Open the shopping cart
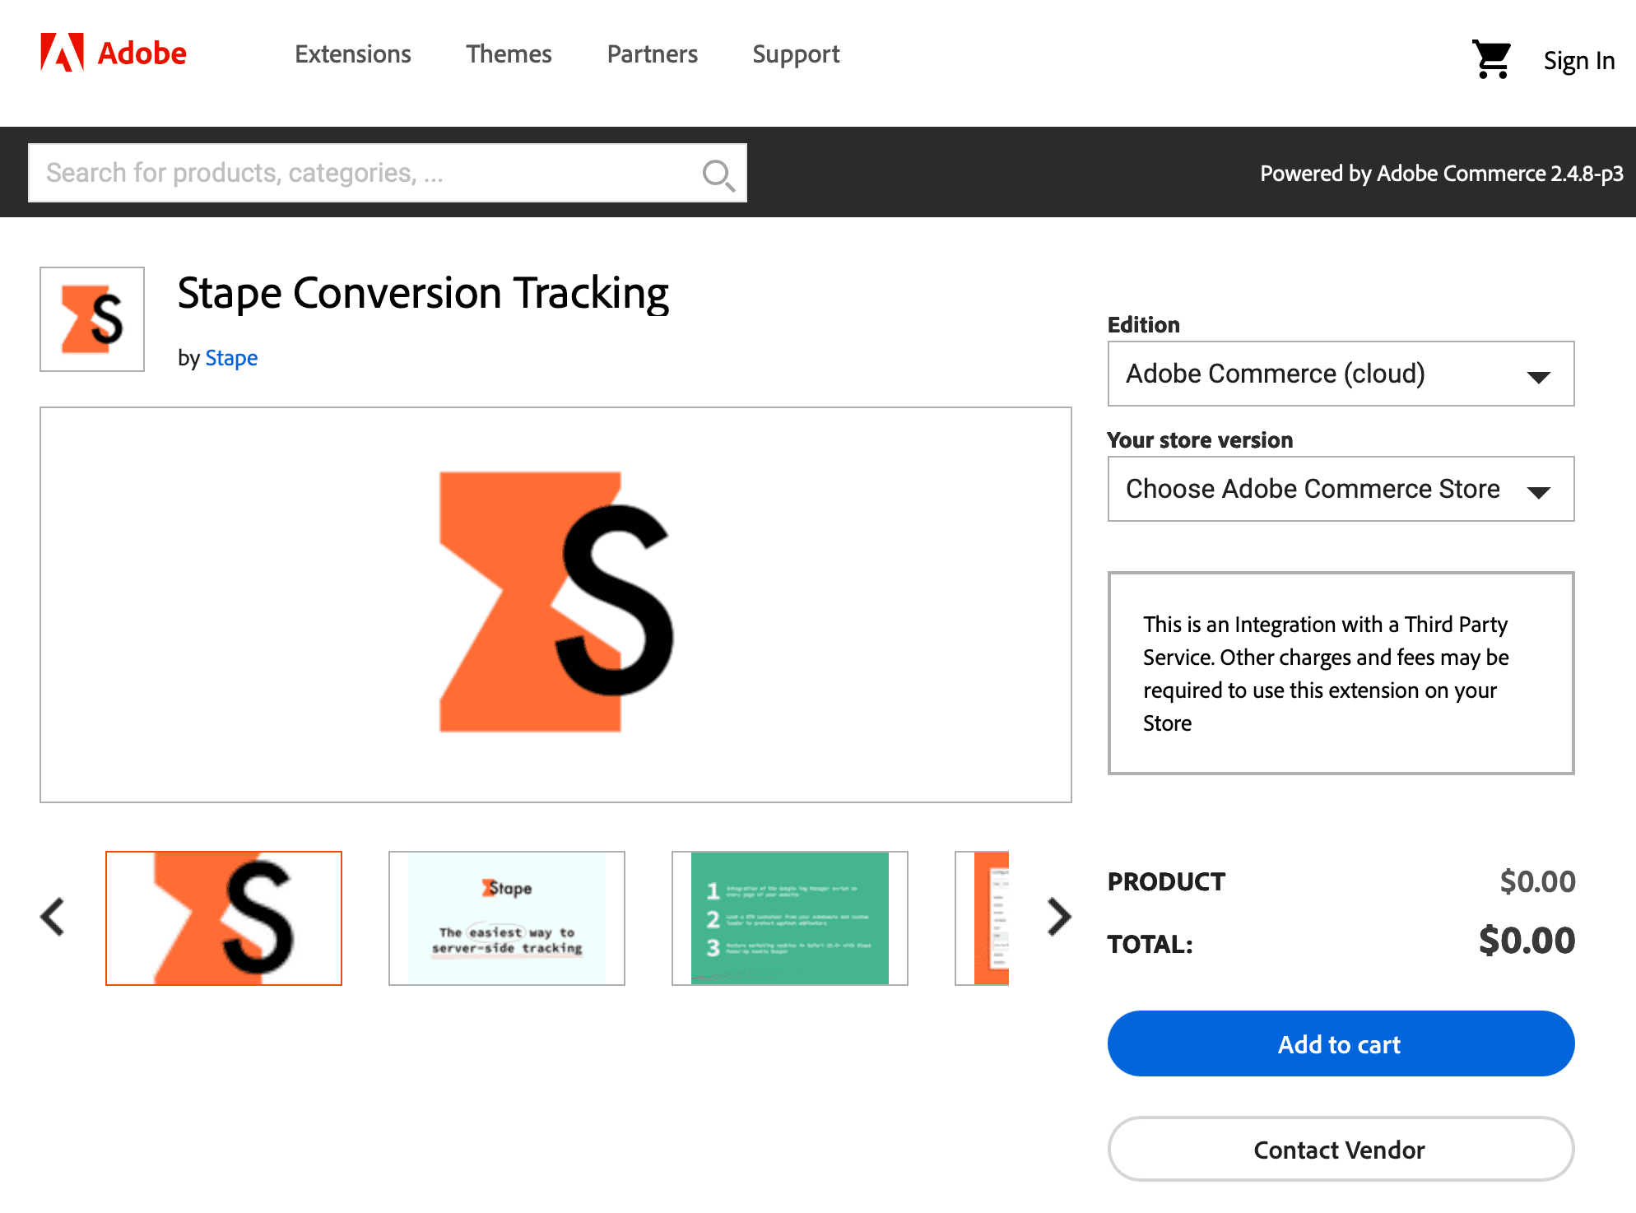Viewport: 1636px width, 1213px height. 1490,58
